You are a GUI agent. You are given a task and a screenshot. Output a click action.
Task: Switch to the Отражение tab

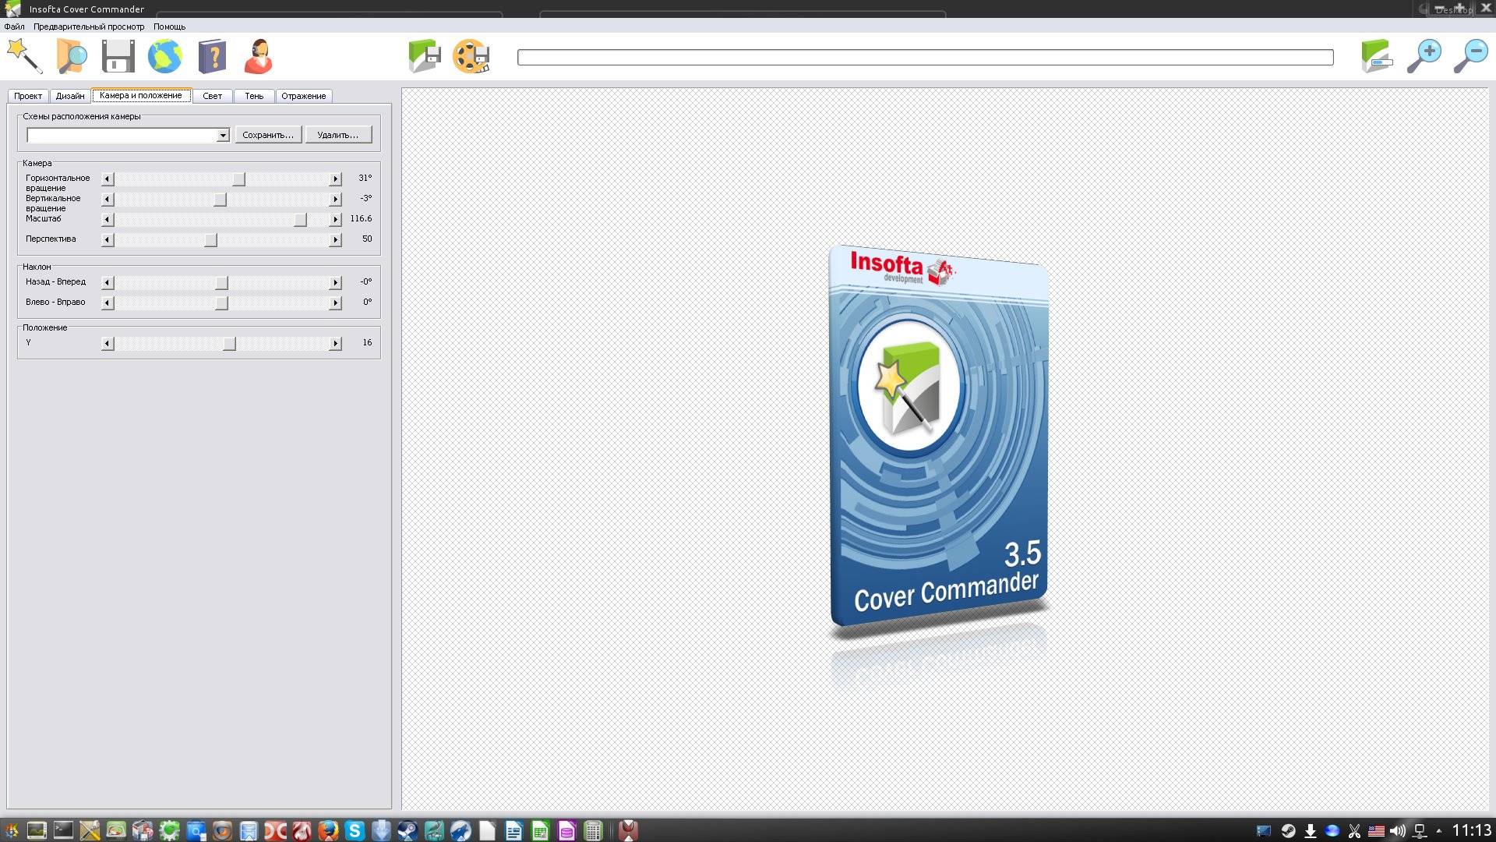tap(304, 96)
